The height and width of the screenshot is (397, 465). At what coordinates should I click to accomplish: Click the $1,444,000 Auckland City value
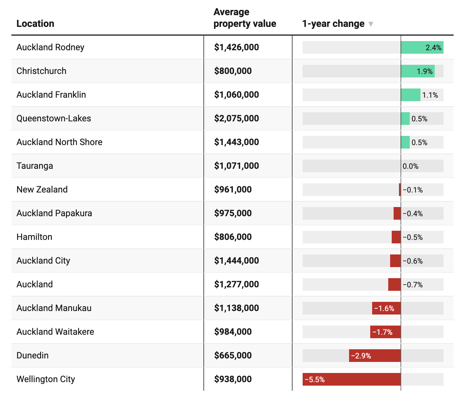[237, 261]
